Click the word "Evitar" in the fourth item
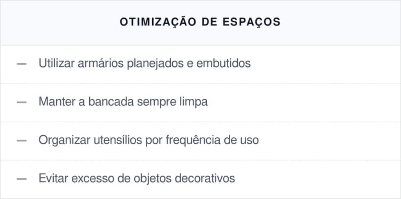The height and width of the screenshot is (199, 401). click(50, 178)
